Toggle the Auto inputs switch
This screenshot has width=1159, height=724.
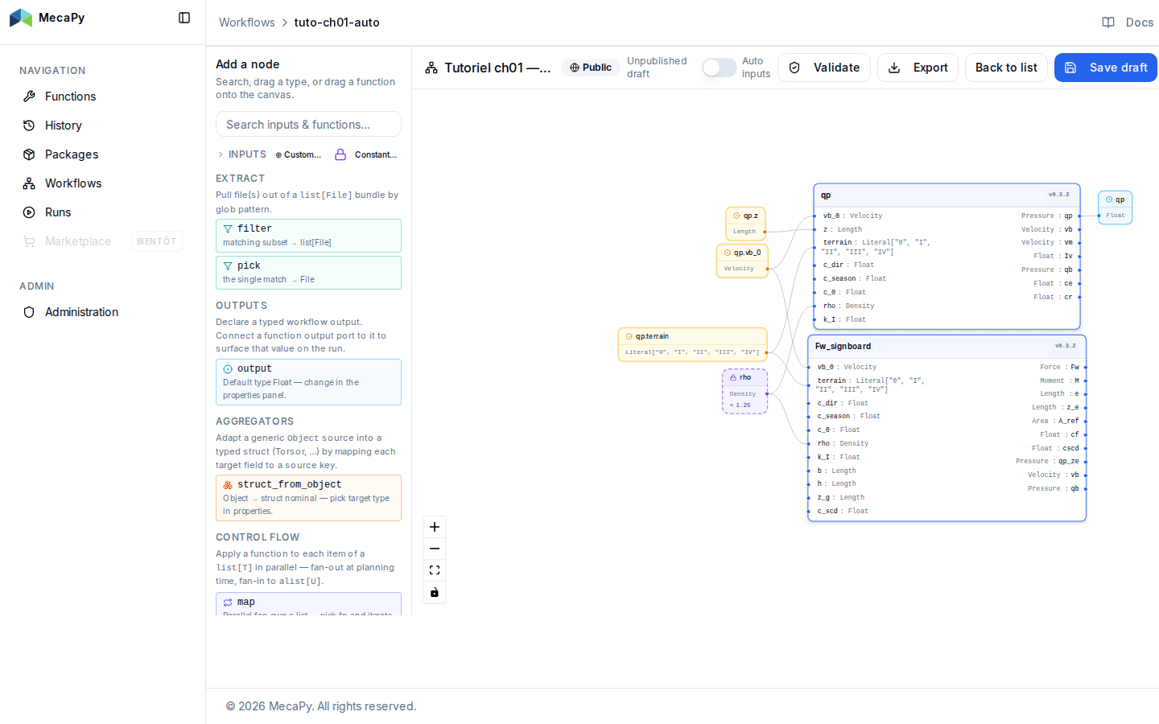719,68
